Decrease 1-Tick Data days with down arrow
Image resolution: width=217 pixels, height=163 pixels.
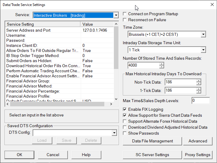pyautogui.click(x=198, y=92)
